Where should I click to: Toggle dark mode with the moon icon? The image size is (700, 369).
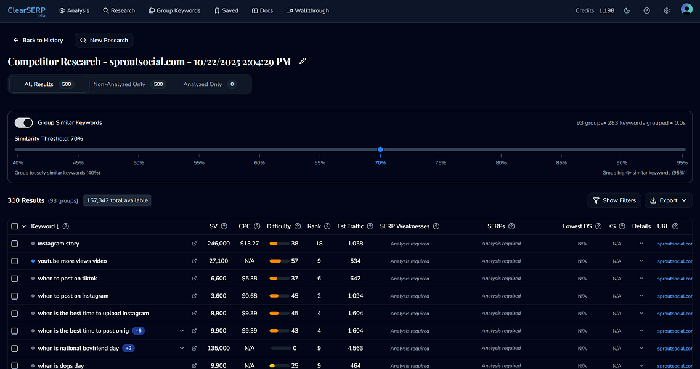[x=627, y=10]
